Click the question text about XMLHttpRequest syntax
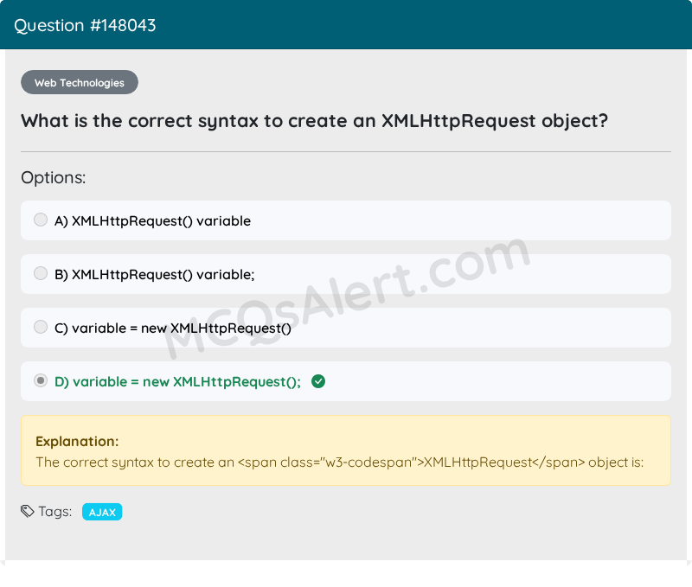 314,121
